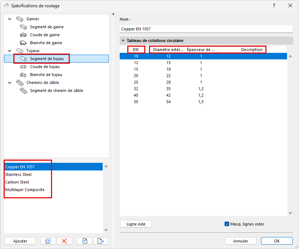The width and height of the screenshot is (299, 249).
Task: Click the Branche de tuyau icon
Action: (x=23, y=75)
